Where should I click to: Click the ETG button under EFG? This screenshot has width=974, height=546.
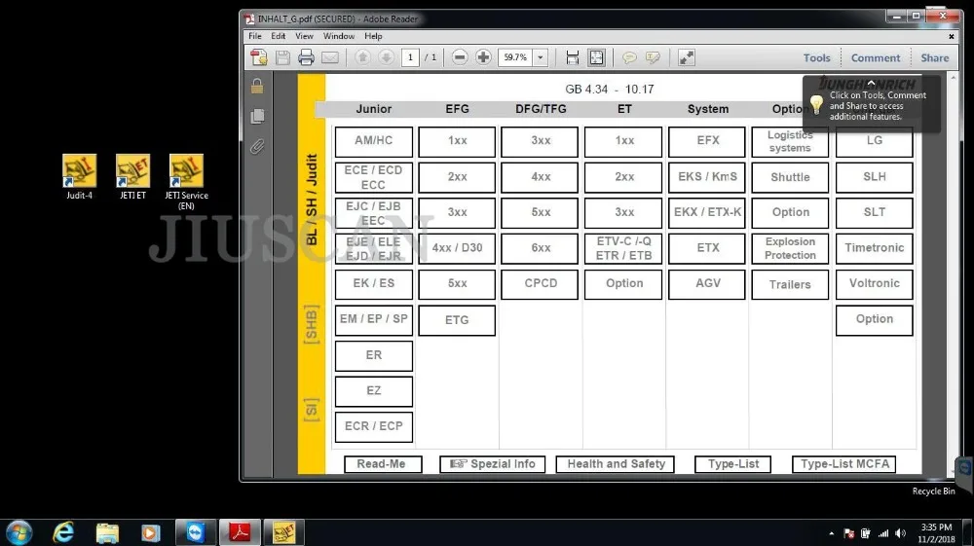pos(457,320)
